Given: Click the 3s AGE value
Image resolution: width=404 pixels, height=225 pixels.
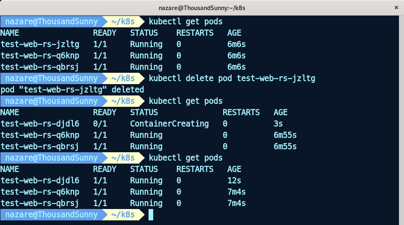Looking at the screenshot, I should pyautogui.click(x=278, y=124).
